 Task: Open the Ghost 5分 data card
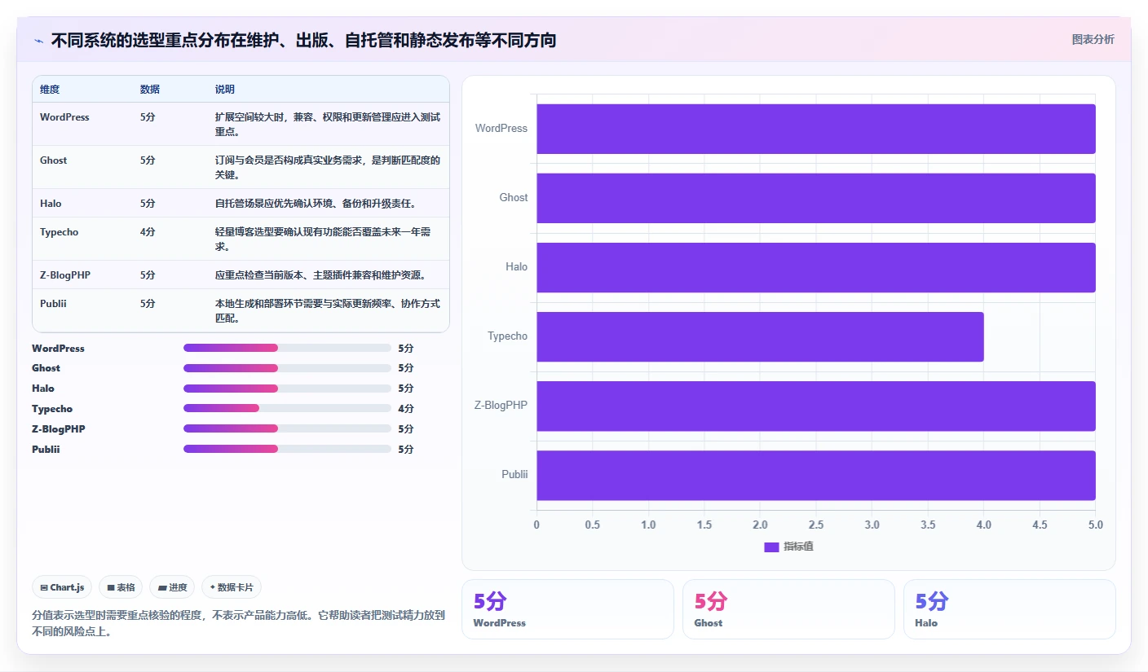click(788, 609)
